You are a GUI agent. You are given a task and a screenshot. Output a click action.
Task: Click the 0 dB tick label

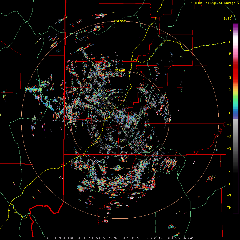pos(230,113)
